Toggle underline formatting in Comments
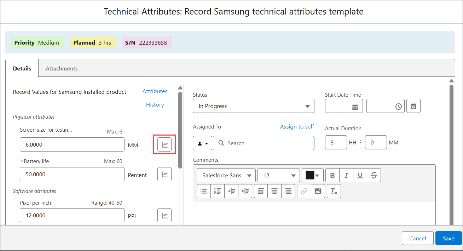The height and width of the screenshot is (251, 463). click(360, 175)
